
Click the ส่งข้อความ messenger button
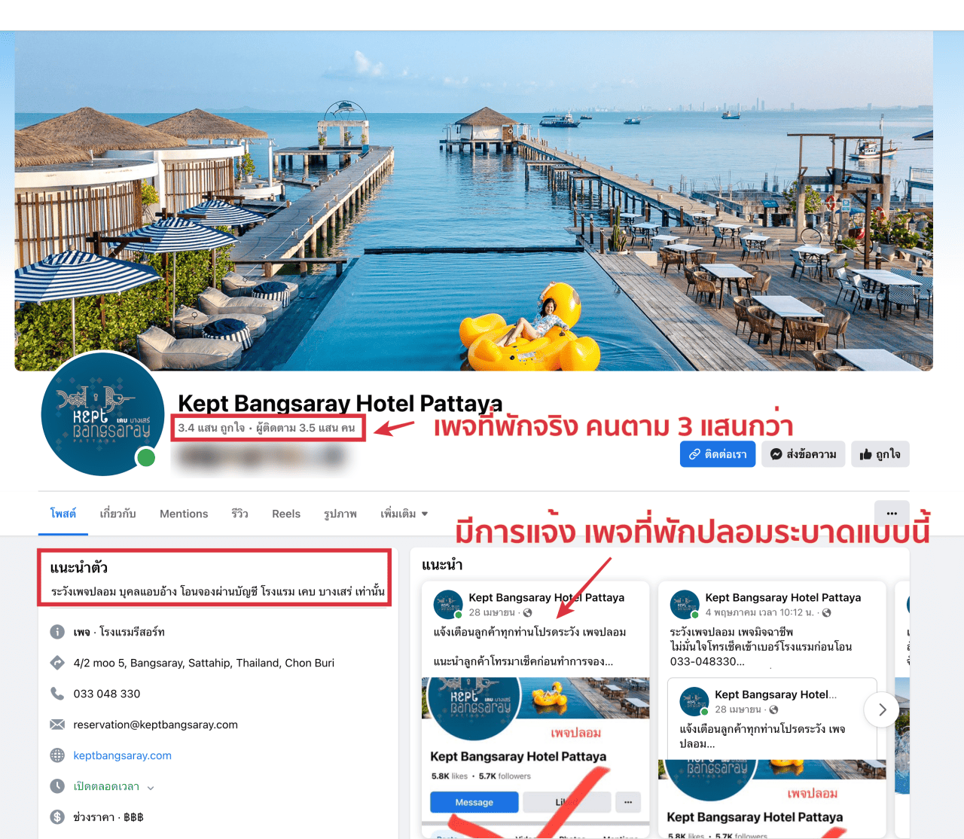pyautogui.click(x=804, y=454)
